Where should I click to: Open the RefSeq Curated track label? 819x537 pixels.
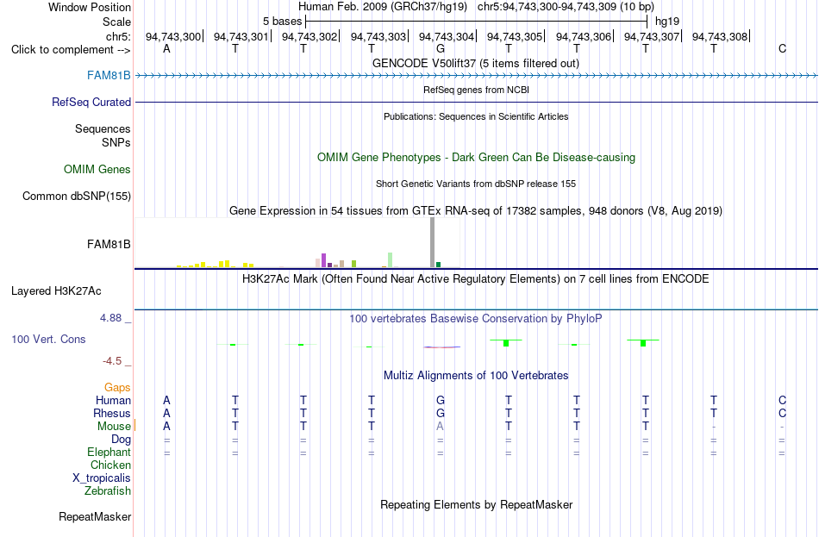[91, 102]
